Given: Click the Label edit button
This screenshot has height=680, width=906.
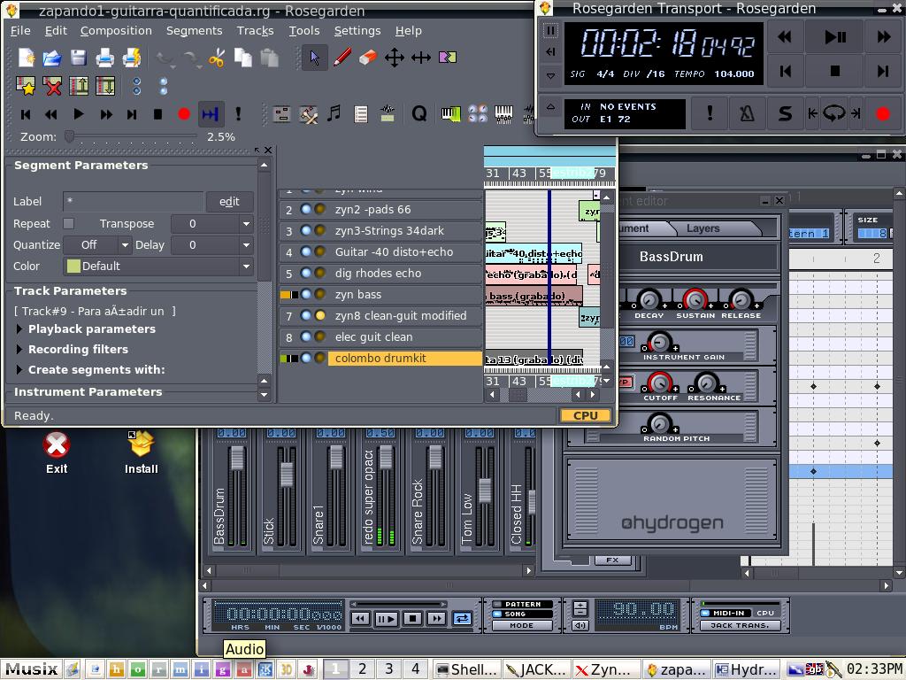Looking at the screenshot, I should [229, 202].
